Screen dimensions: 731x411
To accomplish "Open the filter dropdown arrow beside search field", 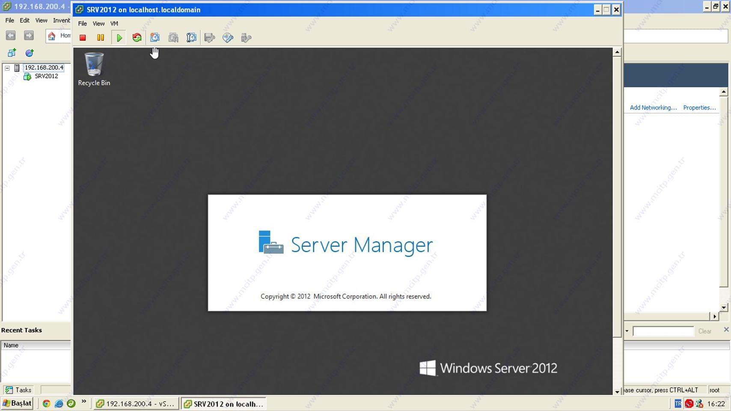I will [x=627, y=331].
